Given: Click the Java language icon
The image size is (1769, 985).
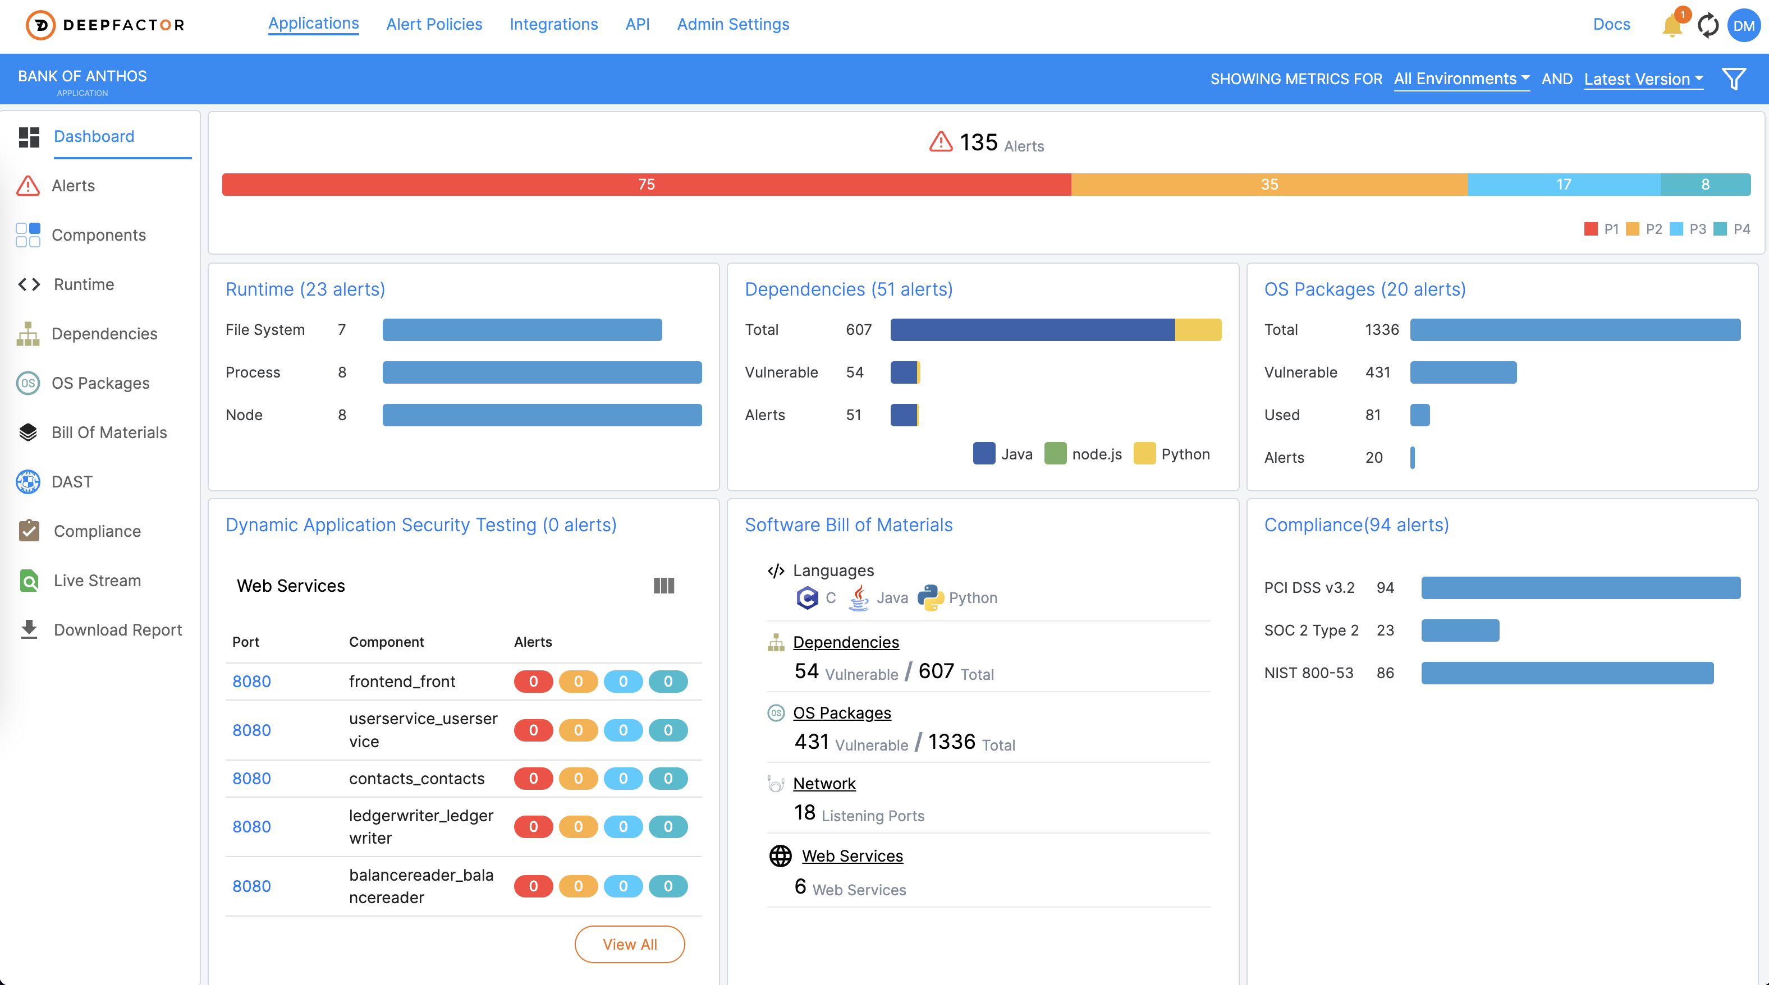Looking at the screenshot, I should [x=859, y=597].
